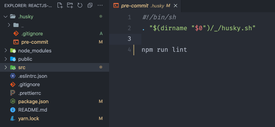Screen dimensions: 275x127
Task: Open the root .gitignore file
Action: tap(29, 85)
